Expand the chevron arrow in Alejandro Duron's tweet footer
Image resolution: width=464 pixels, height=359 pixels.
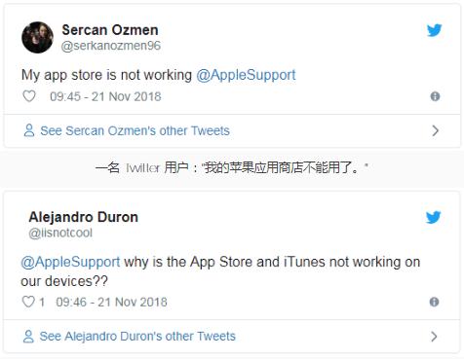[x=434, y=337]
